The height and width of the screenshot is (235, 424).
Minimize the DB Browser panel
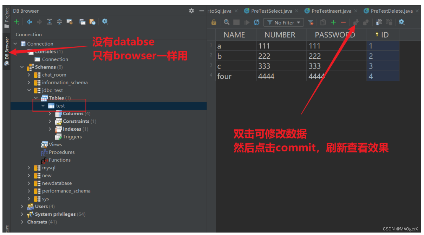click(x=202, y=11)
